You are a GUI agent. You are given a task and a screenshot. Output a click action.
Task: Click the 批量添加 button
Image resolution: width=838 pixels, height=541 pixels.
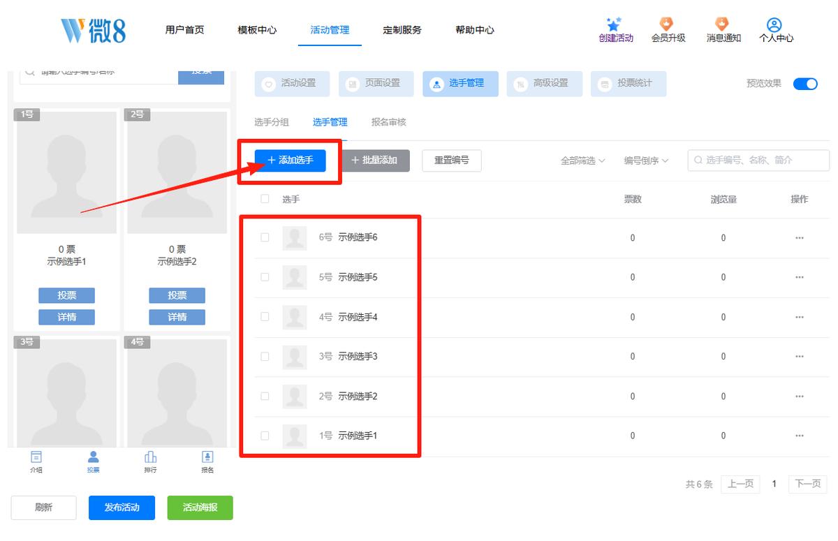click(375, 161)
